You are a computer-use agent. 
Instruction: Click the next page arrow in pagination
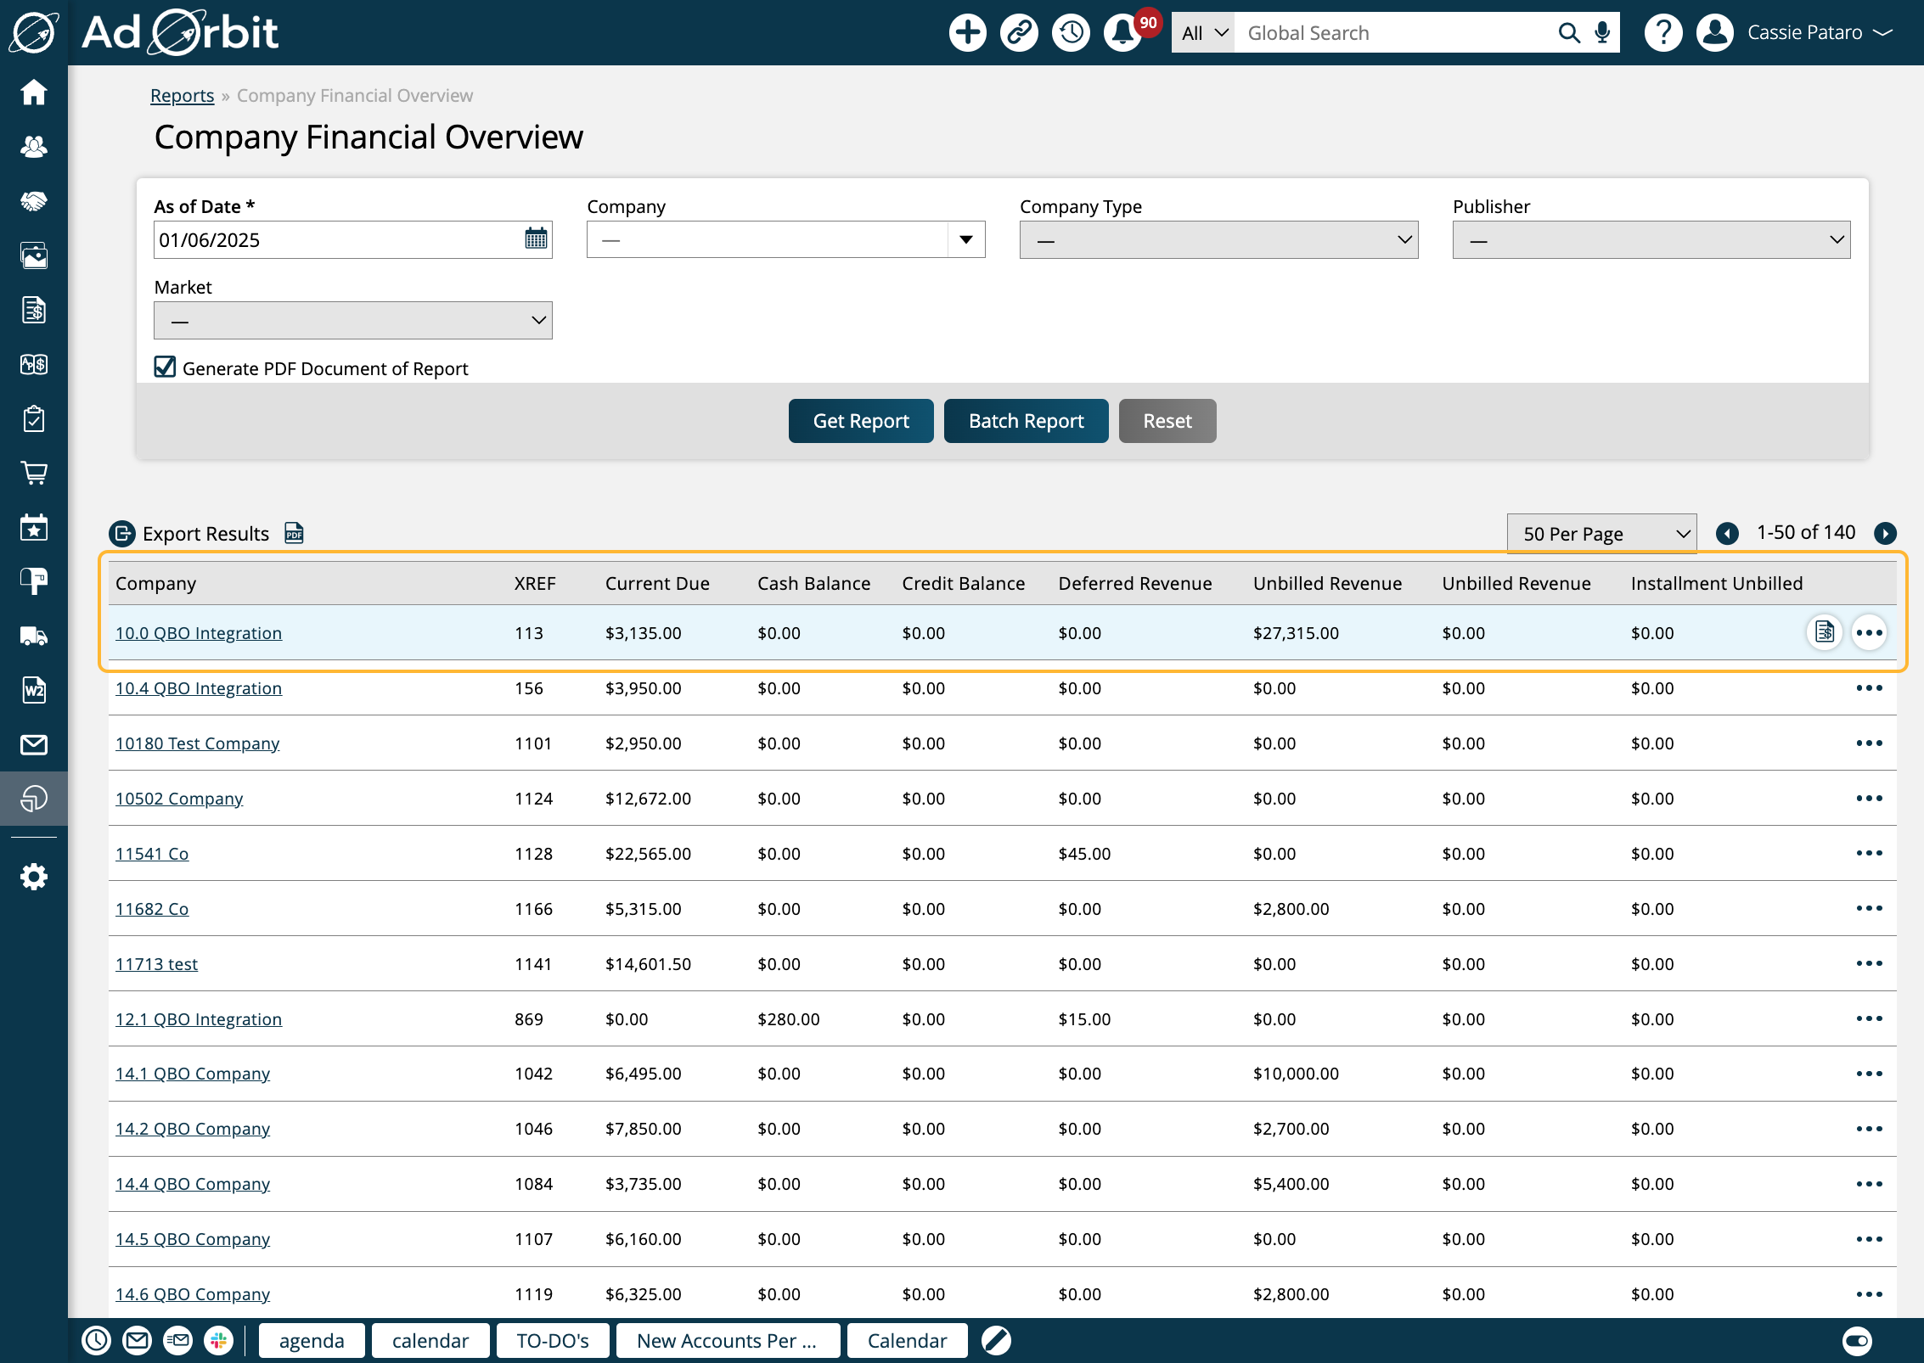click(1887, 533)
